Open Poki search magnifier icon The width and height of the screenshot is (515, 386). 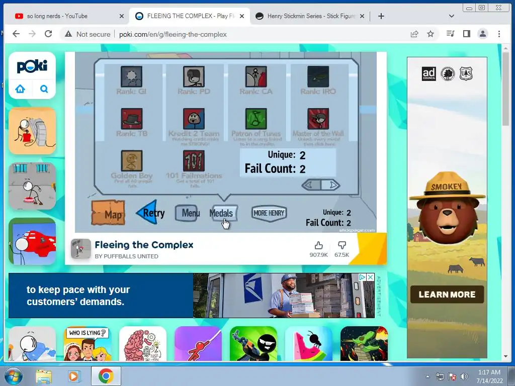pos(44,88)
